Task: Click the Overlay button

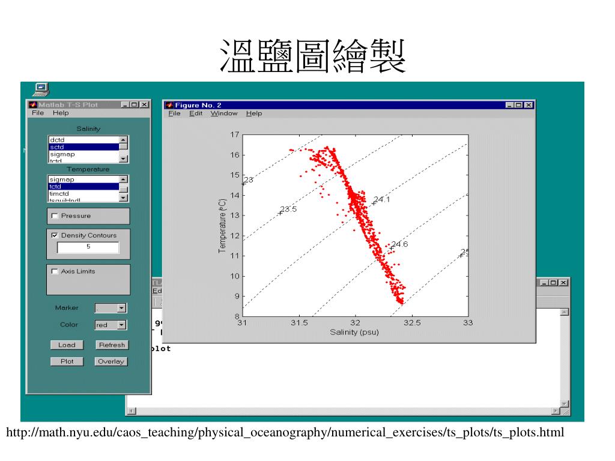Action: (111, 361)
